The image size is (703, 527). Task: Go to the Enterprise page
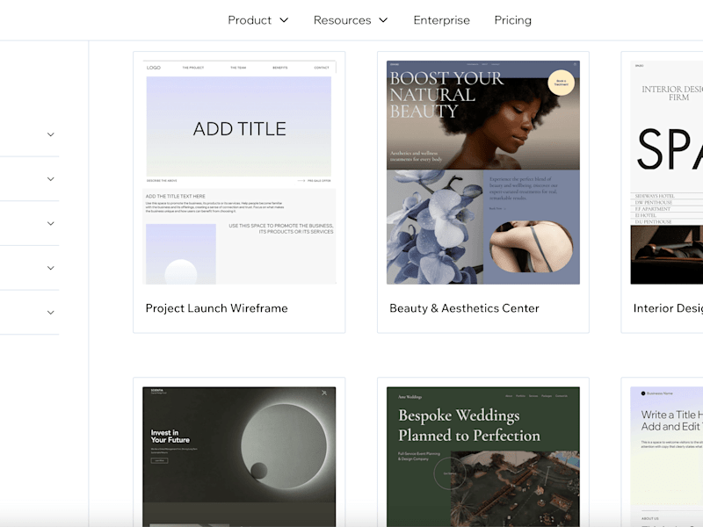click(441, 20)
